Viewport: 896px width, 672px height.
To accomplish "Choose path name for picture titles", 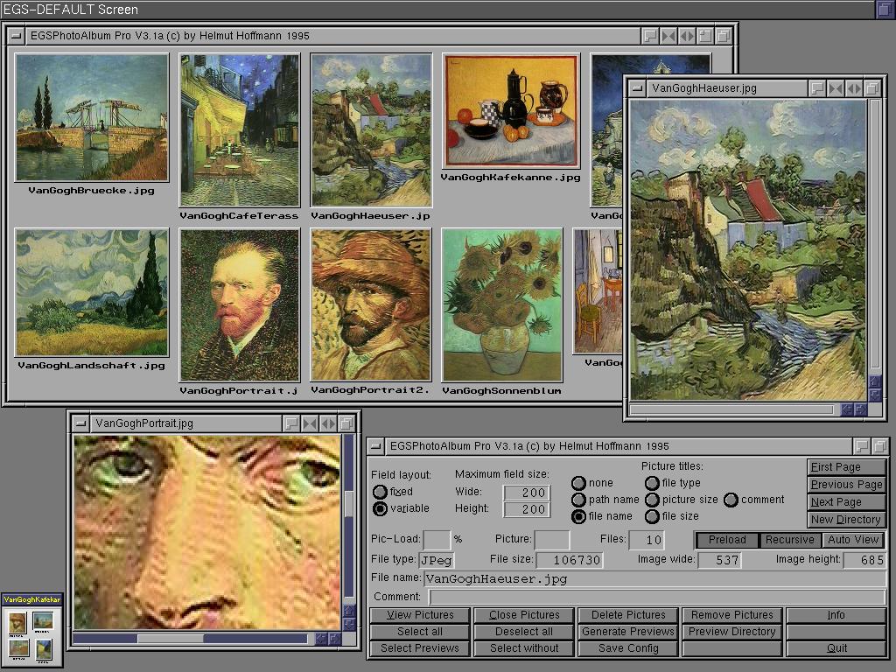I will (x=579, y=500).
